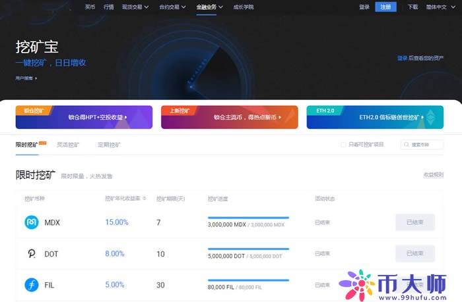Open the 金融业务 dropdown menu

pos(208,7)
